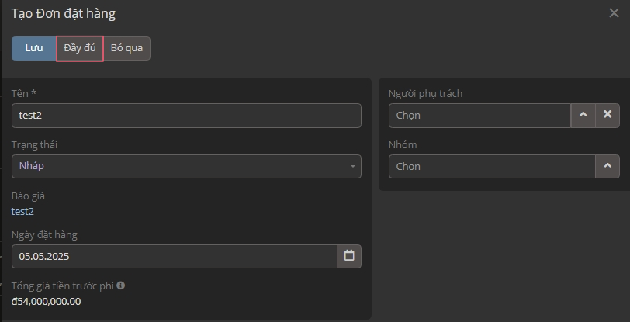Cancel with the Bỏ qua button

126,48
